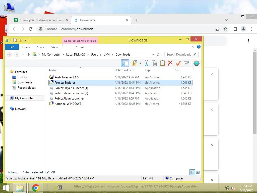
Task: Open the folder options dropdown arrow in toolbar
Action: pos(140,63)
